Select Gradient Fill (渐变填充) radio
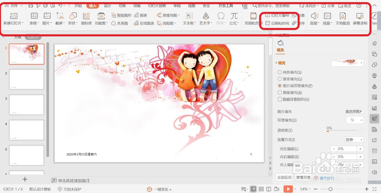 pyautogui.click(x=280, y=79)
